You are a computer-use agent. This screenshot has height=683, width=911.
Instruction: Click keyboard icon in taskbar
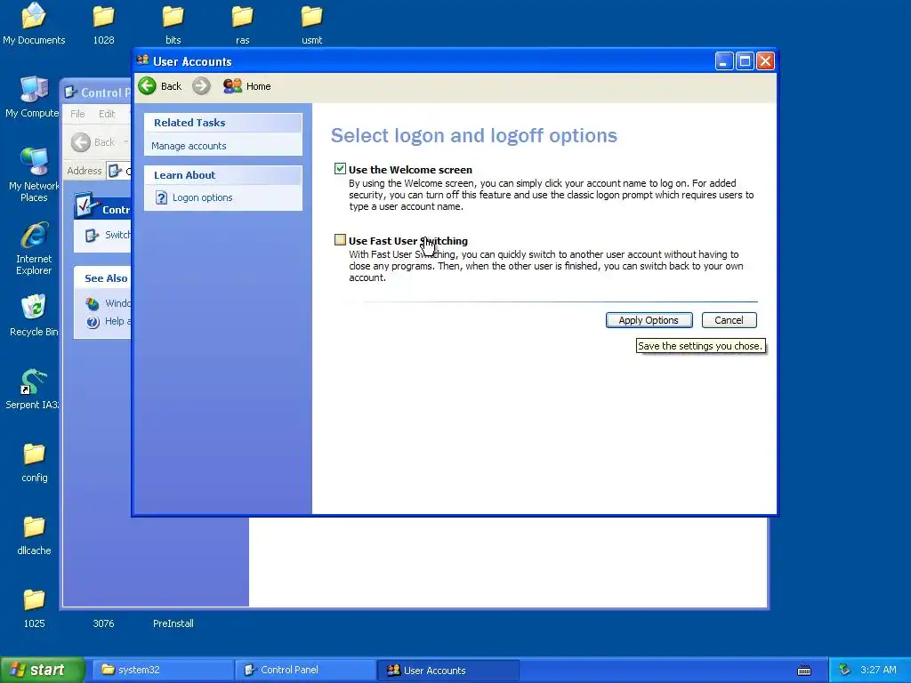pyautogui.click(x=804, y=671)
